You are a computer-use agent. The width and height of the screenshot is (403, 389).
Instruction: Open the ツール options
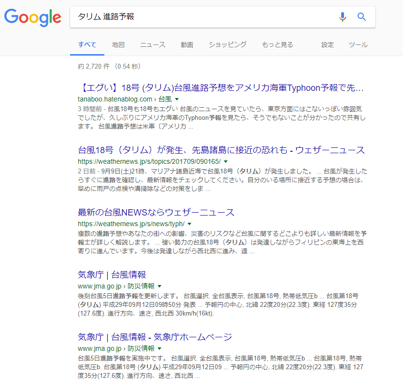[x=358, y=45]
